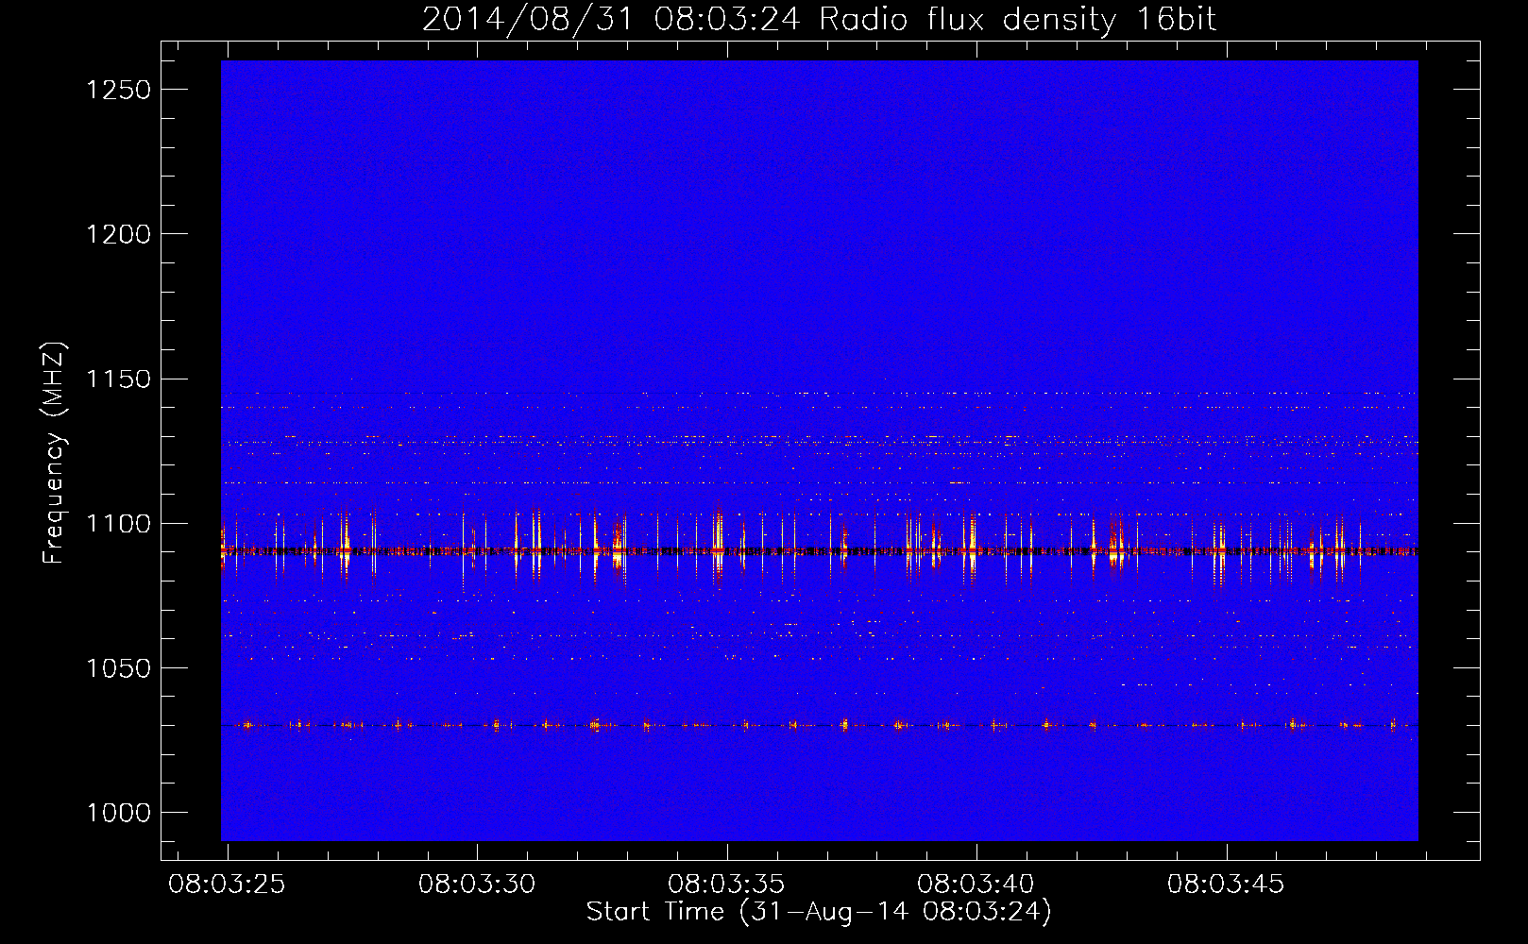Click the 'Start Time (31-Aug-14 08:03:24)' axis label
Image resolution: width=1528 pixels, height=944 pixels.
(x=819, y=912)
